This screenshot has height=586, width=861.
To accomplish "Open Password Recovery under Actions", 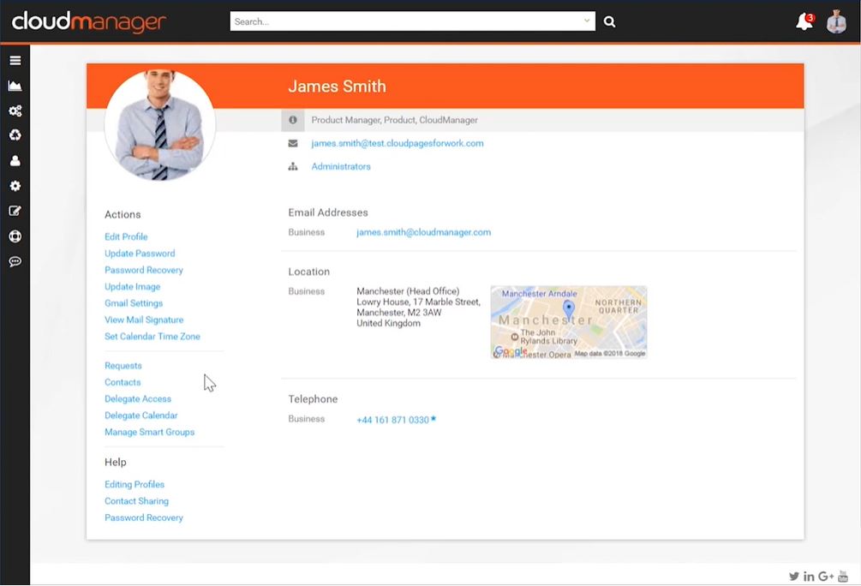I will point(144,270).
